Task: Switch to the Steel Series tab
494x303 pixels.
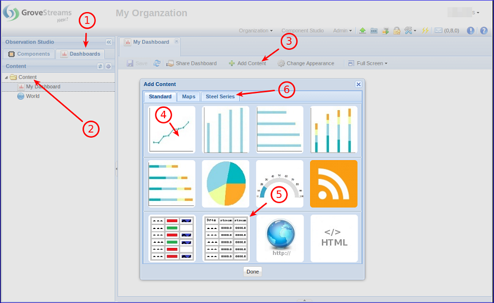Action: 220,96
